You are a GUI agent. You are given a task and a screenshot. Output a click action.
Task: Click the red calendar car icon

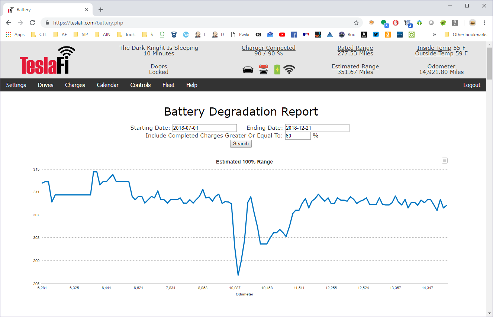tap(264, 69)
